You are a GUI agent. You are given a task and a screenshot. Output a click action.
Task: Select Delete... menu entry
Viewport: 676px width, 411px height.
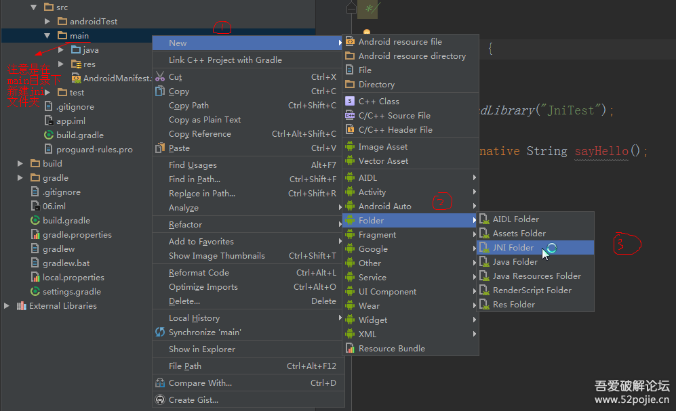pyautogui.click(x=248, y=301)
